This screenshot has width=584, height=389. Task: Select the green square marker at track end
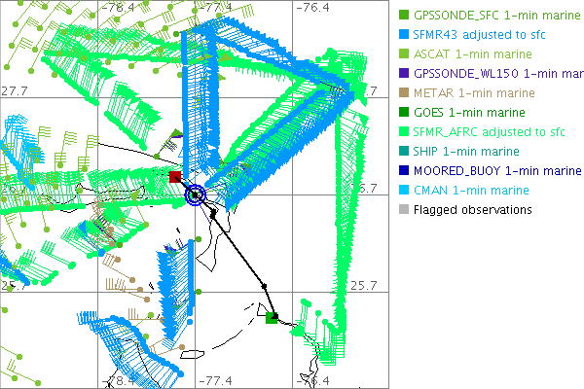(x=273, y=317)
